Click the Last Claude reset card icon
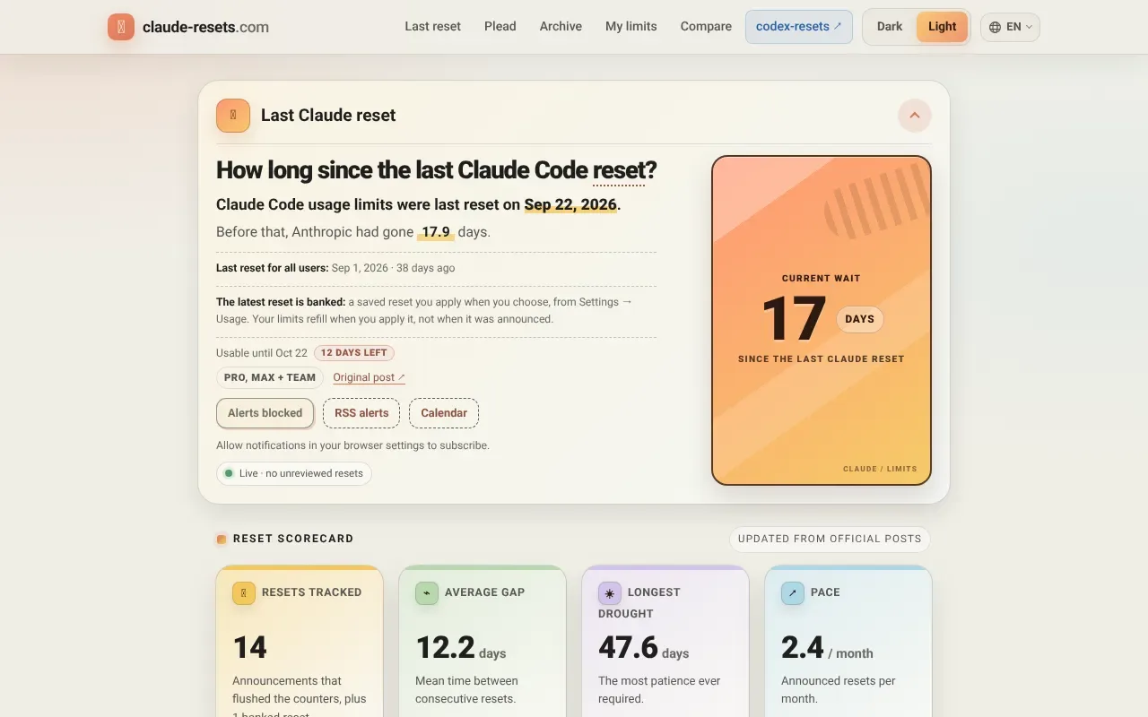The height and width of the screenshot is (717, 1148). pos(233,116)
